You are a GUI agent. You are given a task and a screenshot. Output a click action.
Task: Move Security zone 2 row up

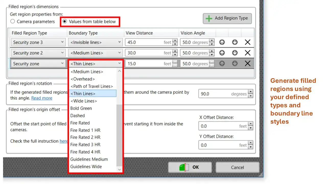(222, 53)
